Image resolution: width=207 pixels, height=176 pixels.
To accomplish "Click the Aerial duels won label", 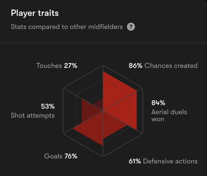I will click(169, 115).
